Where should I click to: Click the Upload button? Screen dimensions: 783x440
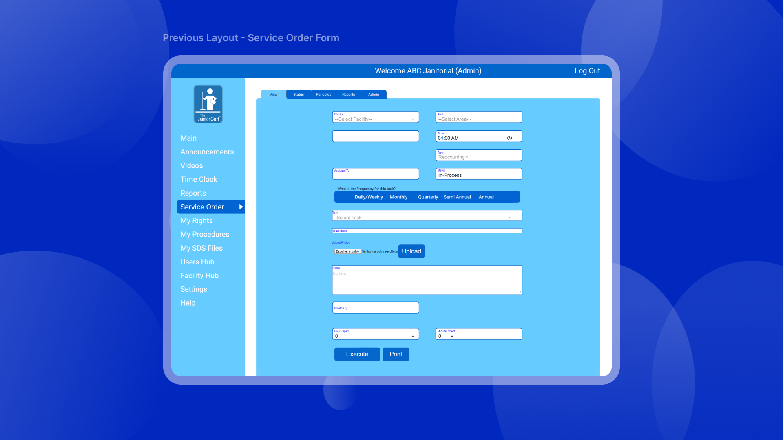tap(411, 251)
